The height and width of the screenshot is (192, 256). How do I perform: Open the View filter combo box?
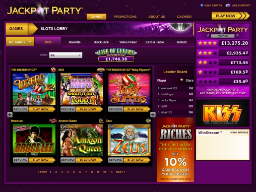point(66,55)
